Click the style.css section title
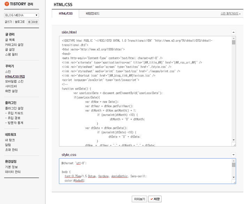This screenshot has height=204, width=244. tap(69, 155)
